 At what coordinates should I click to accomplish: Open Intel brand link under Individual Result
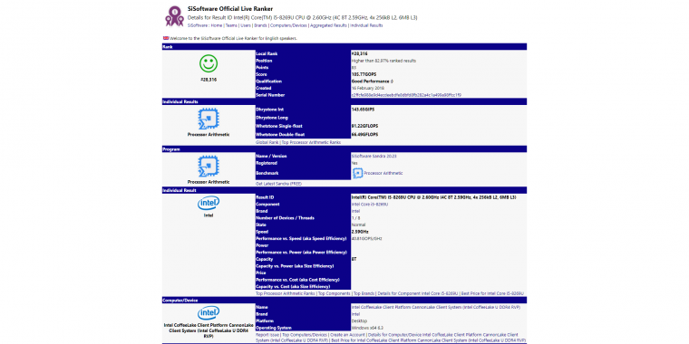pyautogui.click(x=355, y=211)
